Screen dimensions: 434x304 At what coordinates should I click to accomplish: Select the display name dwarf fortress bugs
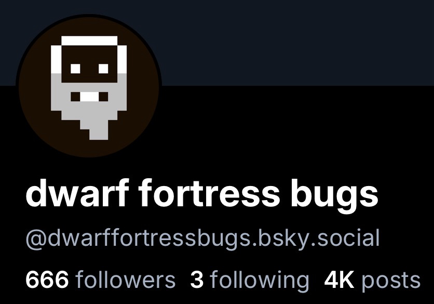click(x=202, y=193)
